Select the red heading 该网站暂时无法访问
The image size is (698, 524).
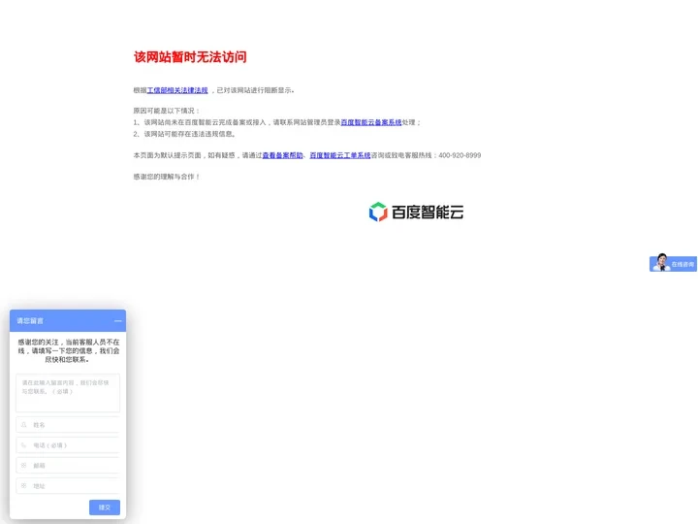pyautogui.click(x=190, y=57)
